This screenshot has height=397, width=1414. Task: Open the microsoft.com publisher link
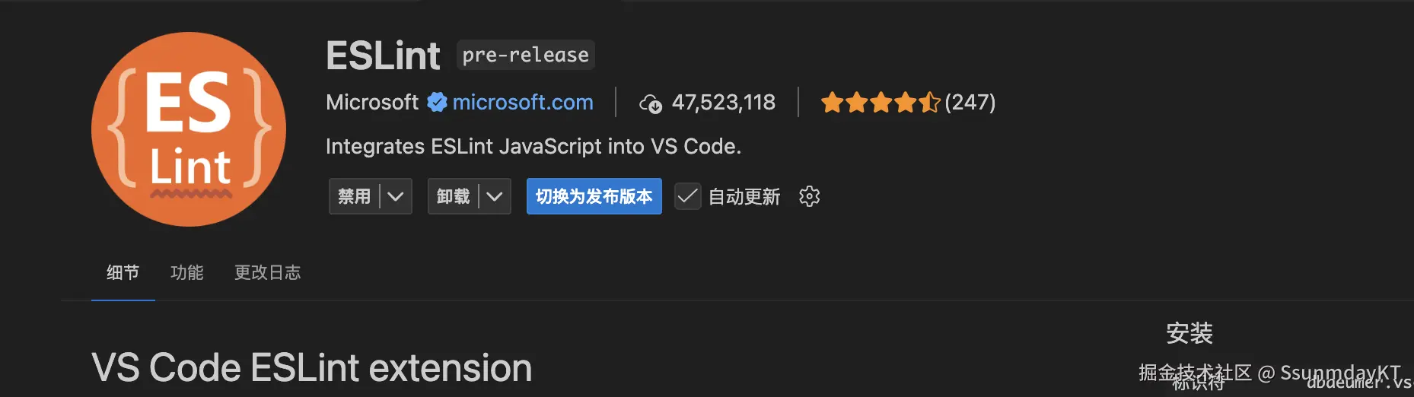tap(523, 102)
